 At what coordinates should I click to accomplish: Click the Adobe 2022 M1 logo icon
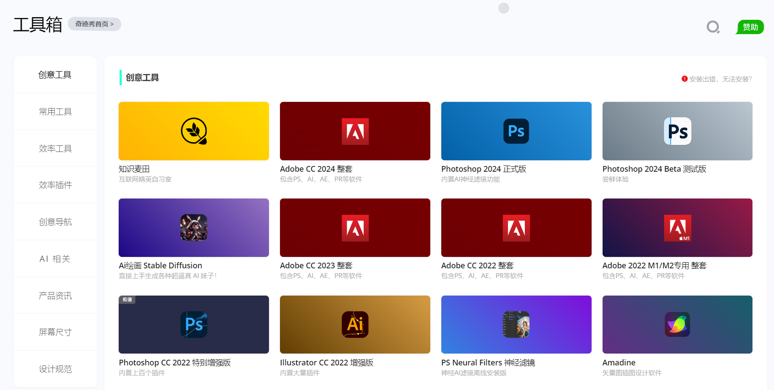pos(677,228)
